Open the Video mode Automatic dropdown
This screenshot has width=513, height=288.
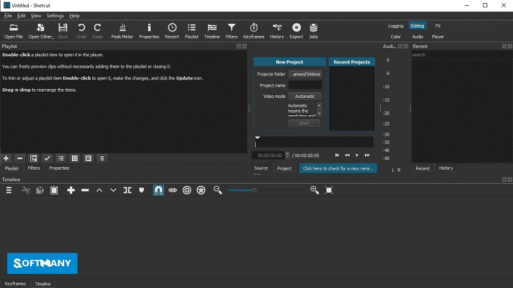(x=305, y=96)
